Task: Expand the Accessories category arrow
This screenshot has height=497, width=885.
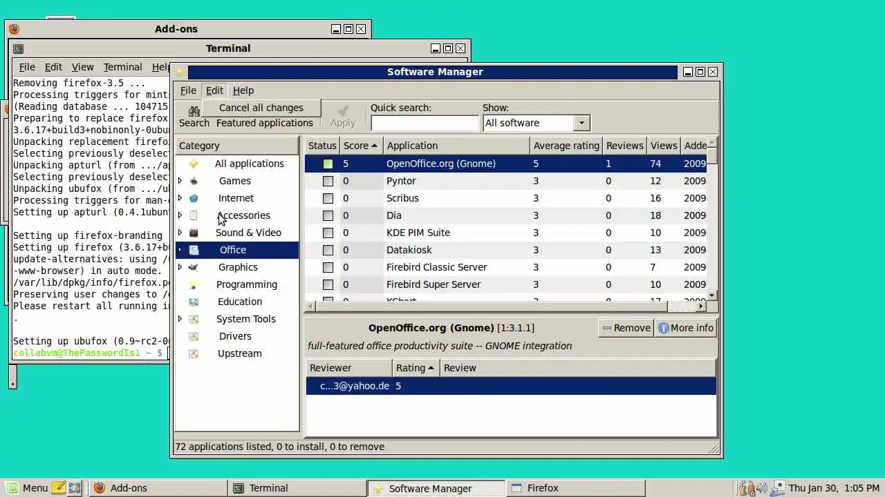Action: click(180, 215)
